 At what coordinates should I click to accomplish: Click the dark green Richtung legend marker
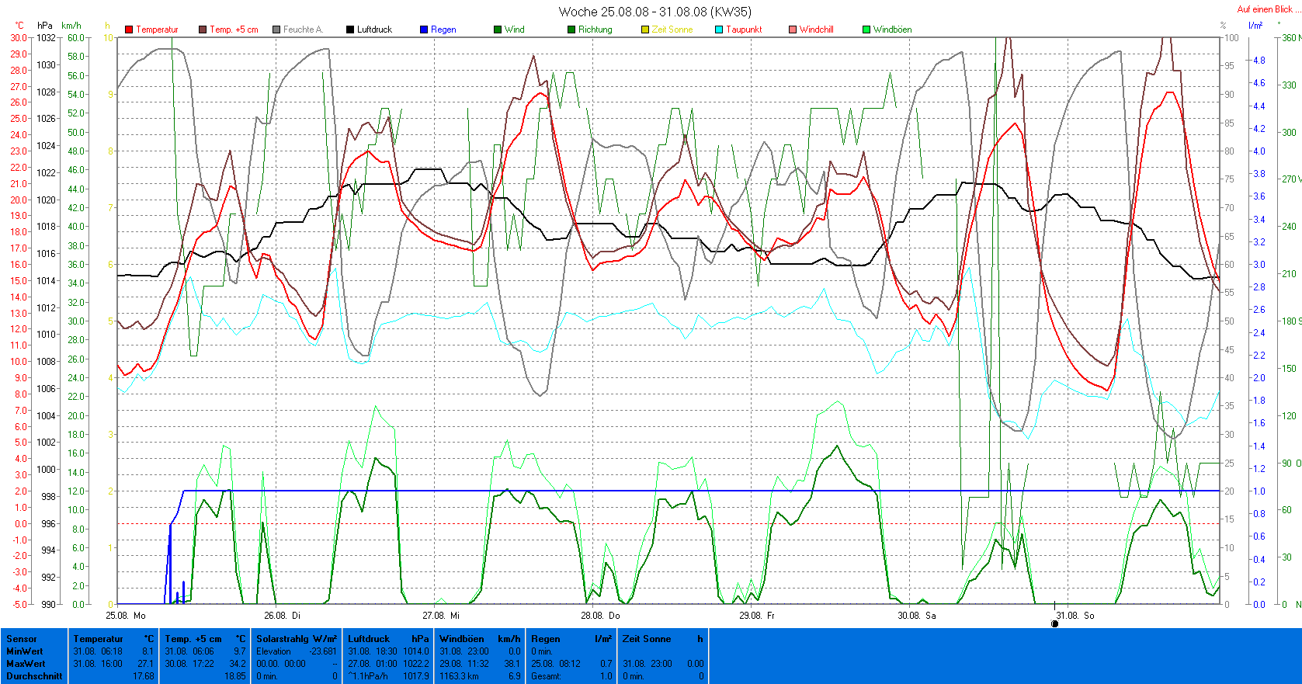tap(571, 30)
